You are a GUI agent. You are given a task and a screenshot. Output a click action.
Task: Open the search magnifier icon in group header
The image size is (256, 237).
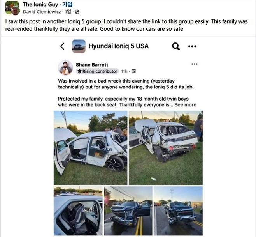tap(176, 46)
